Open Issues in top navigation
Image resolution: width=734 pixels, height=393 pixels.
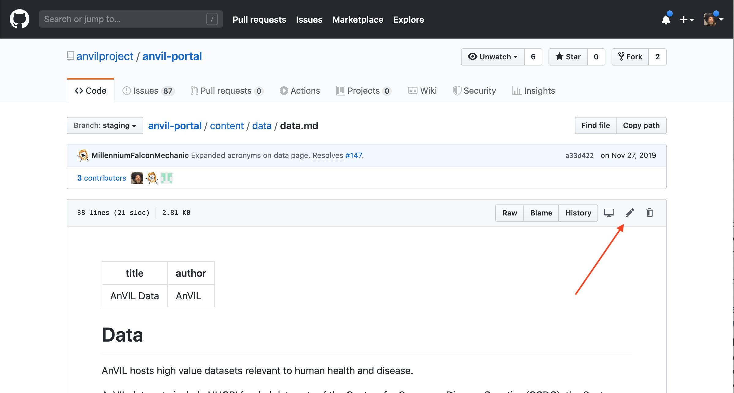pos(309,20)
